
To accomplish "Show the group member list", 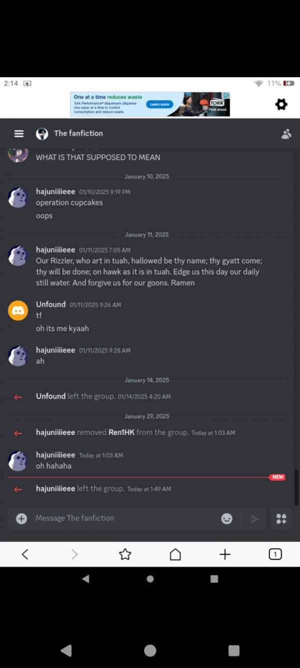I will (x=286, y=134).
